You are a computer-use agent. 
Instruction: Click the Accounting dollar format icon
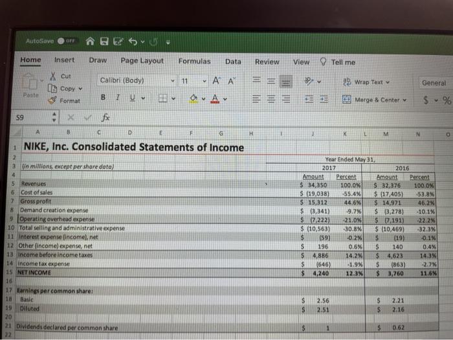(x=426, y=100)
